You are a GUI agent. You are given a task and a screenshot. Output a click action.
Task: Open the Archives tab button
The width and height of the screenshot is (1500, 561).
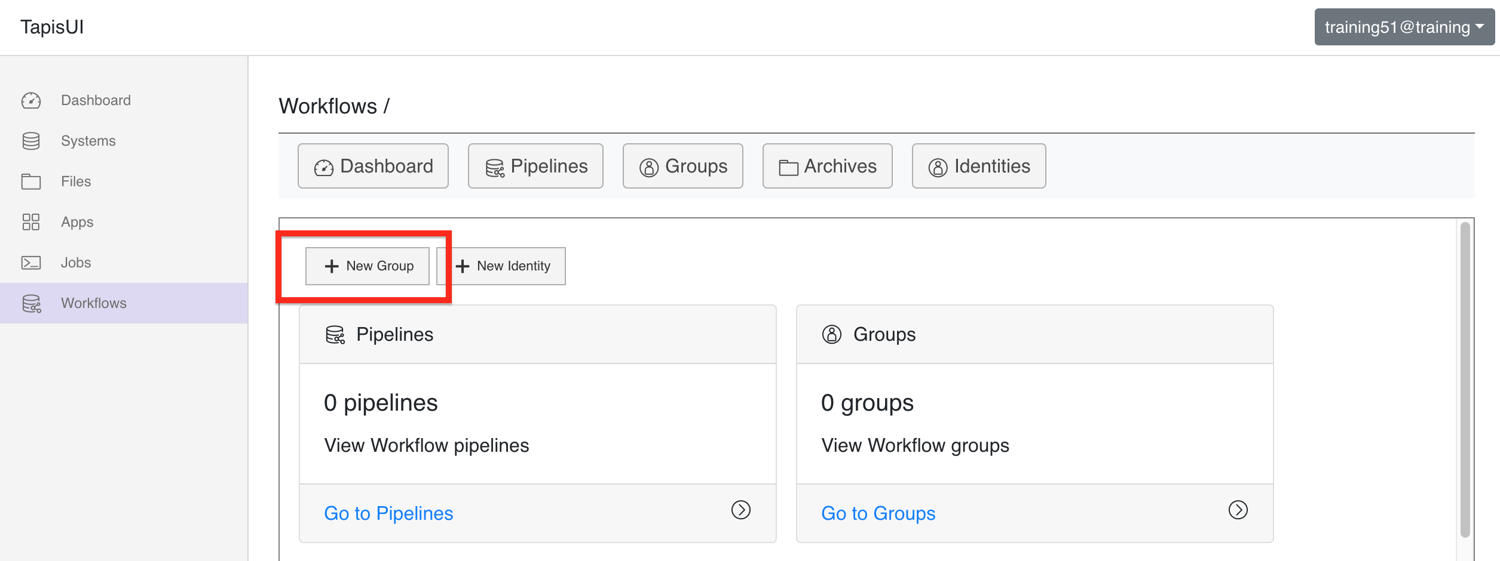tap(828, 166)
